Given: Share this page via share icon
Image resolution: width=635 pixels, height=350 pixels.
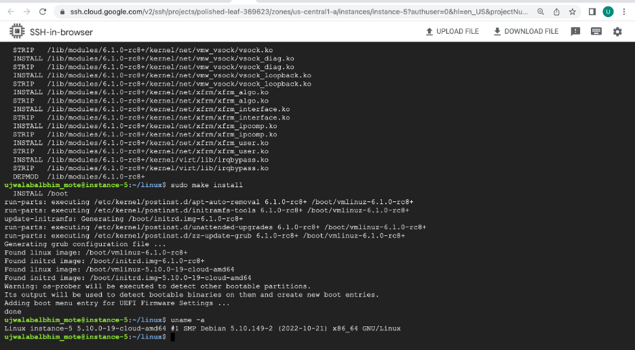Looking at the screenshot, I should [x=556, y=12].
